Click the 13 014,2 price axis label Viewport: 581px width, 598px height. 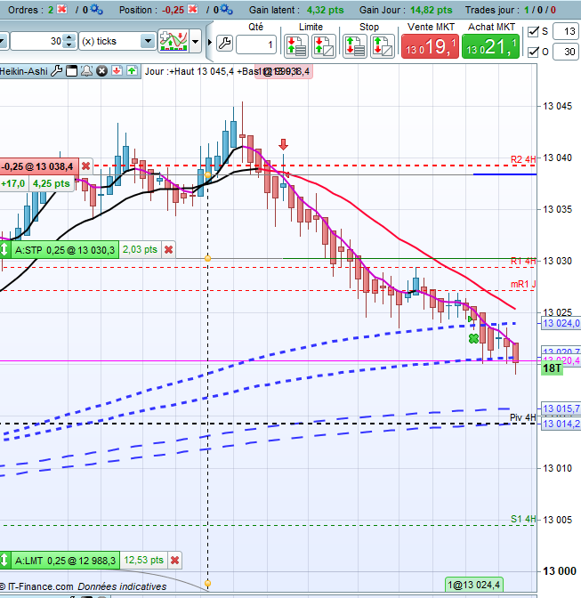click(561, 424)
